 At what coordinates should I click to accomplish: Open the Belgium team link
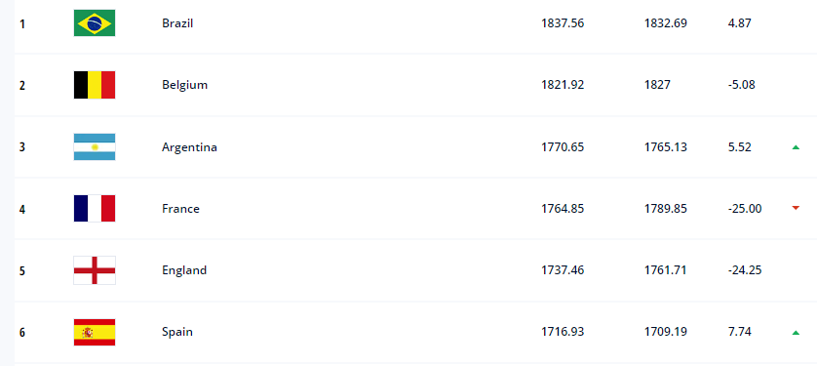pyautogui.click(x=184, y=85)
